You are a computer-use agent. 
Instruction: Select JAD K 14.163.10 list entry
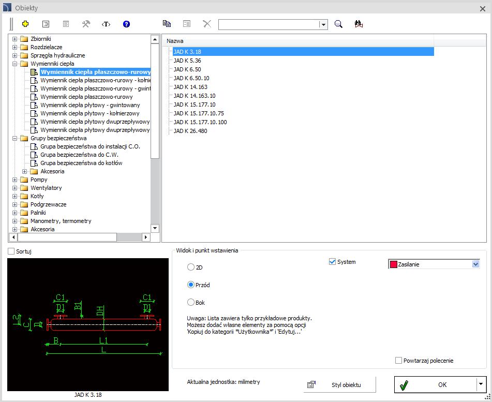pos(195,96)
